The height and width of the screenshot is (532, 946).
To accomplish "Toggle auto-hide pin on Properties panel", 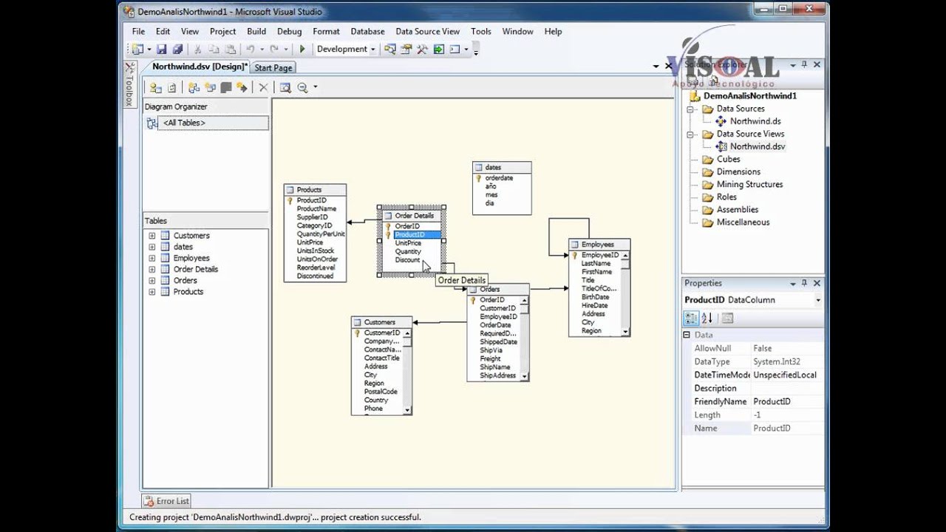I will (804, 283).
